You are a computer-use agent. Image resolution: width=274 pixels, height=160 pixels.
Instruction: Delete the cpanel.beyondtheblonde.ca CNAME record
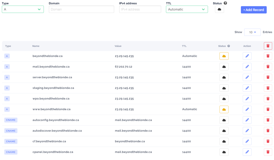tap(268, 152)
